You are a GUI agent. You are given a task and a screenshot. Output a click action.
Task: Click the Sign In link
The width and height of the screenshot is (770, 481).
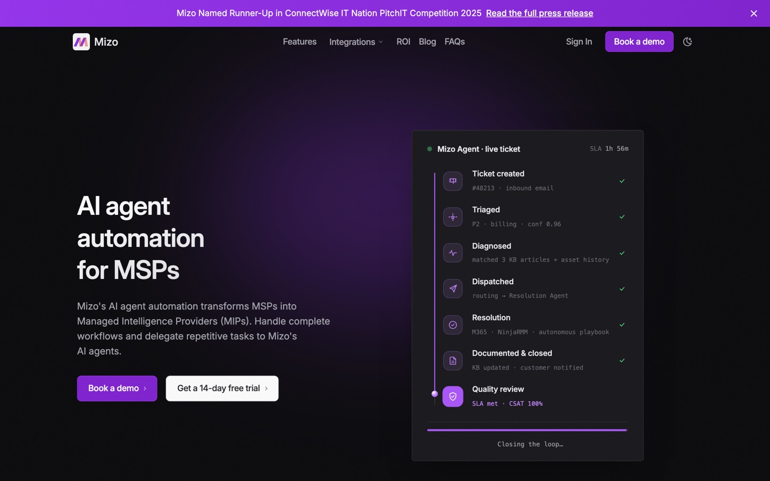click(x=579, y=42)
